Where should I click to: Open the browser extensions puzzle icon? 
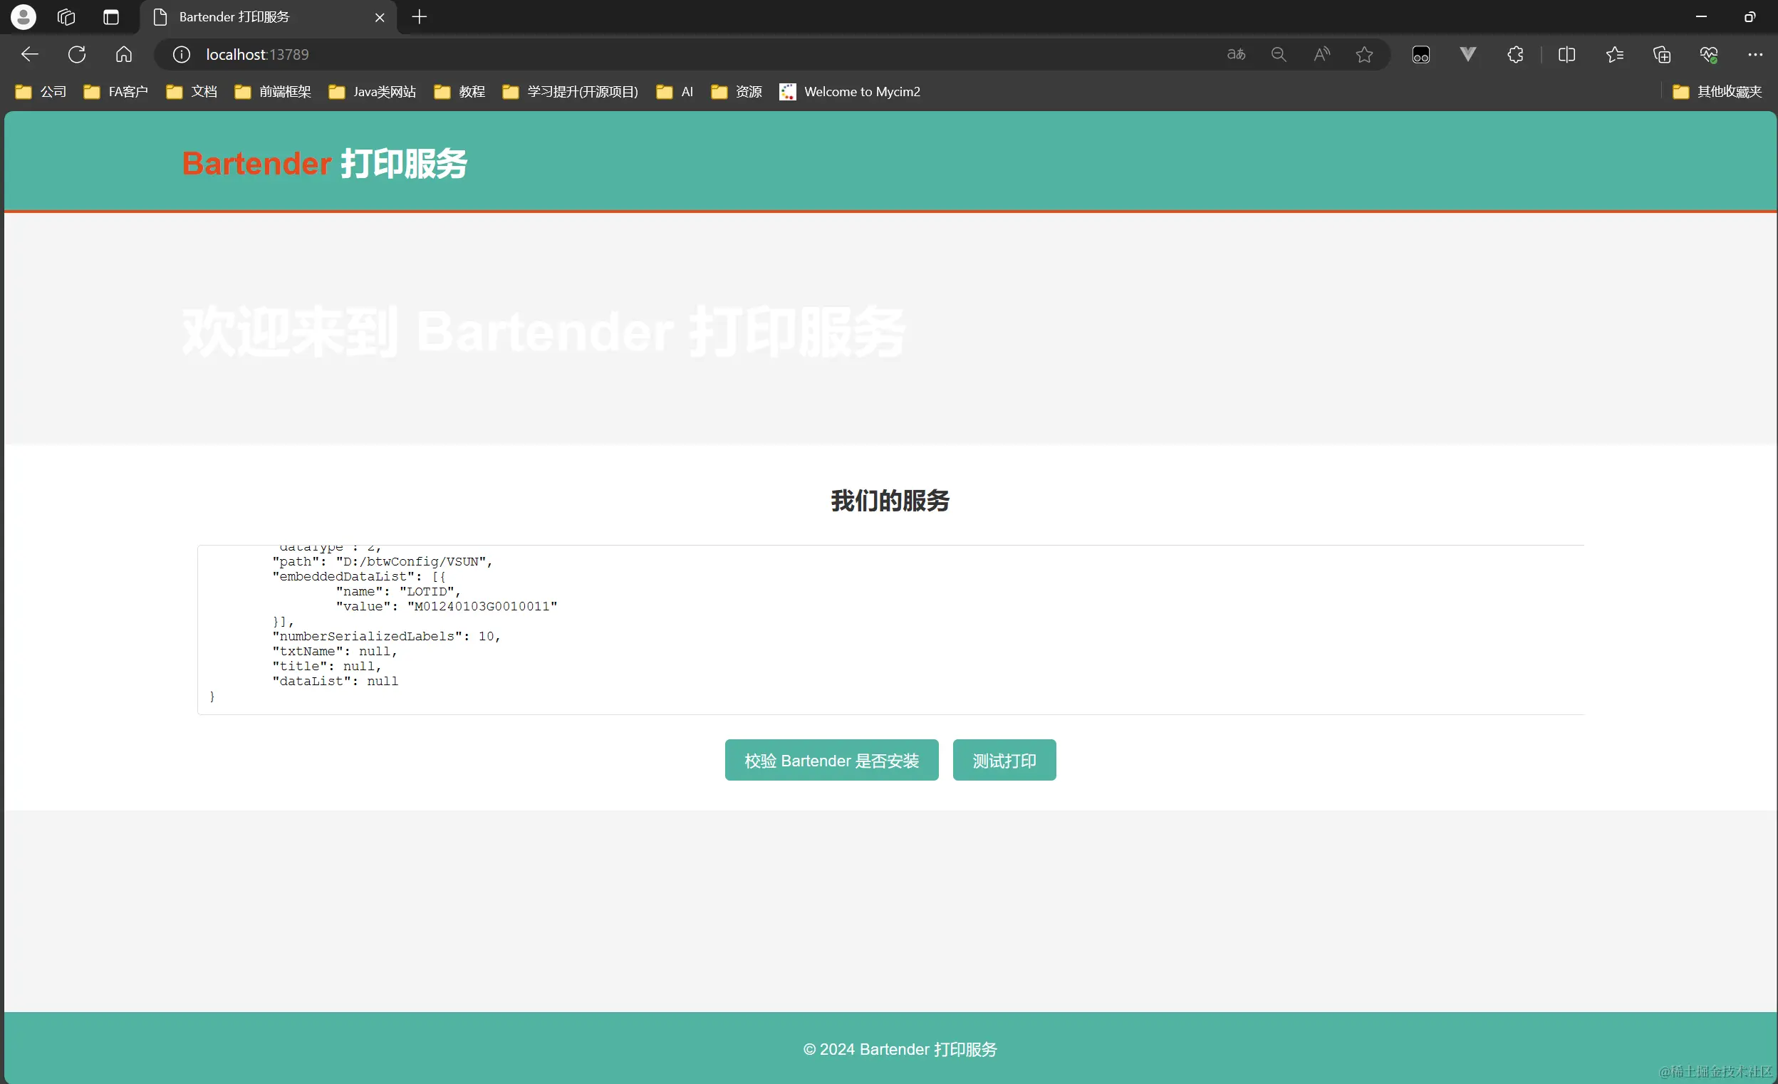[1515, 54]
